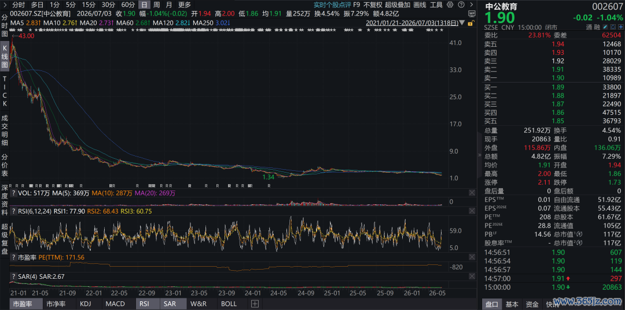Select the 60分 period
Screen dimensions: 625x310
point(128,5)
